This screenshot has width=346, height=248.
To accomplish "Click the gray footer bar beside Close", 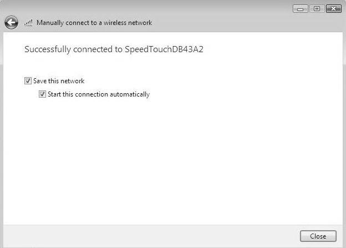I will tap(150, 236).
